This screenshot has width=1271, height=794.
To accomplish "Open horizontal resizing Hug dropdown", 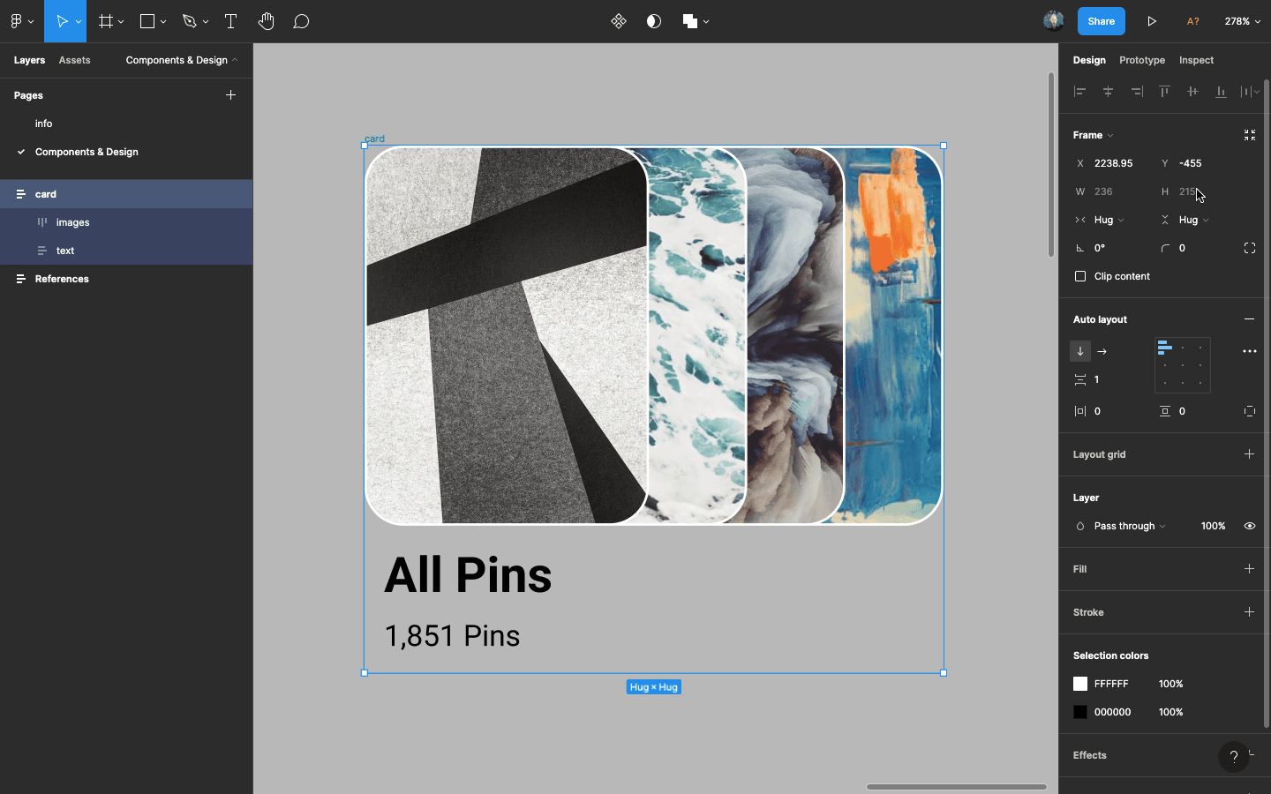I will click(1109, 220).
